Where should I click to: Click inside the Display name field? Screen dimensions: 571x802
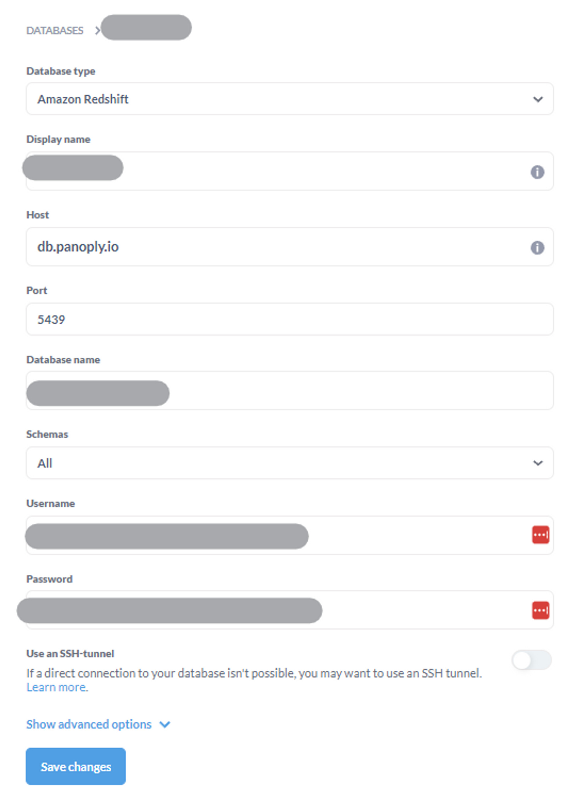point(290,171)
